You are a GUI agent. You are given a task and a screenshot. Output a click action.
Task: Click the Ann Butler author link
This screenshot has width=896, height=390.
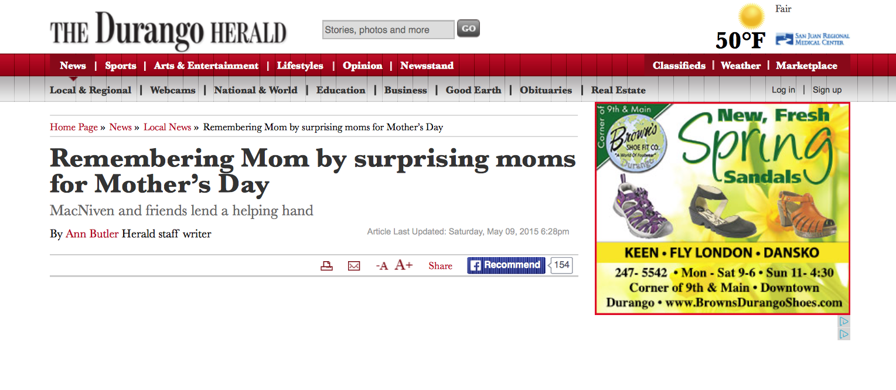tap(92, 234)
